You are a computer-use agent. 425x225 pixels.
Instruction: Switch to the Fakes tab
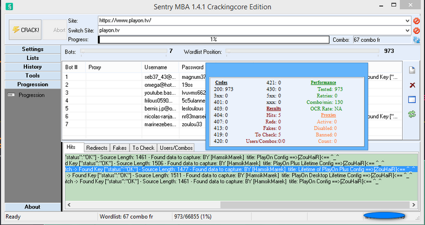(x=120, y=148)
